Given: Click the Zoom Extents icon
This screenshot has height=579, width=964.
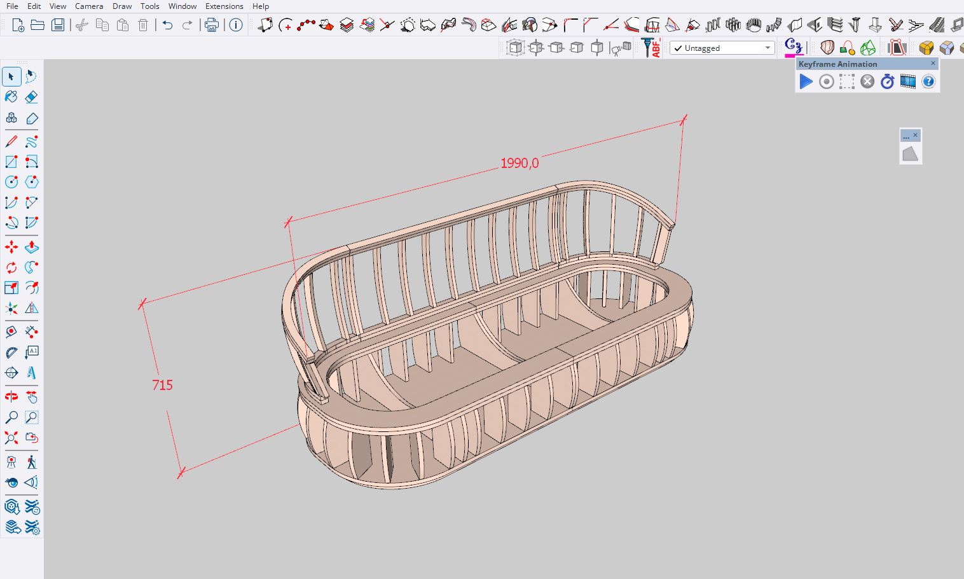Looking at the screenshot, I should click(x=11, y=438).
